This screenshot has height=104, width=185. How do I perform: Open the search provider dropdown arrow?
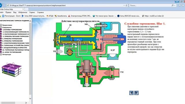coord(175,5)
